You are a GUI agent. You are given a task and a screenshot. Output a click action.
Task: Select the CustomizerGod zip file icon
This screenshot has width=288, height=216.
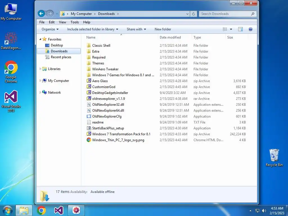coord(89,87)
